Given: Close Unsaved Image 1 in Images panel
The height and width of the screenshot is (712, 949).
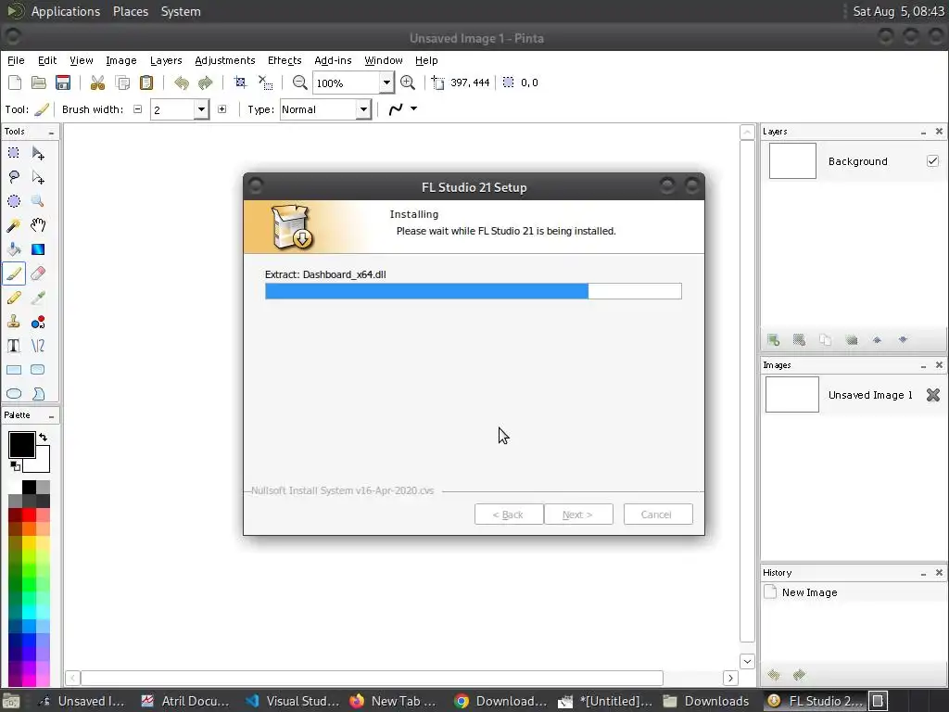Looking at the screenshot, I should tap(932, 395).
